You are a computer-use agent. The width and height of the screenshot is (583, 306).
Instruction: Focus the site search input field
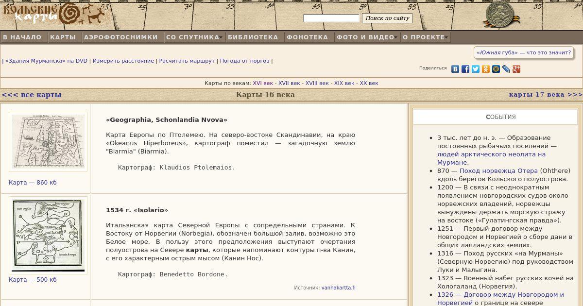click(x=331, y=18)
